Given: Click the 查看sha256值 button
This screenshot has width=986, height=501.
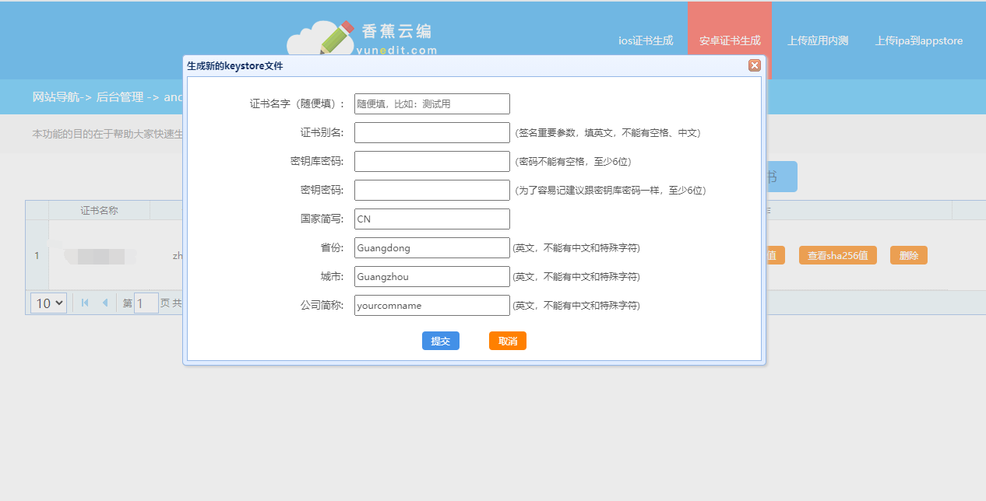Looking at the screenshot, I should (837, 256).
